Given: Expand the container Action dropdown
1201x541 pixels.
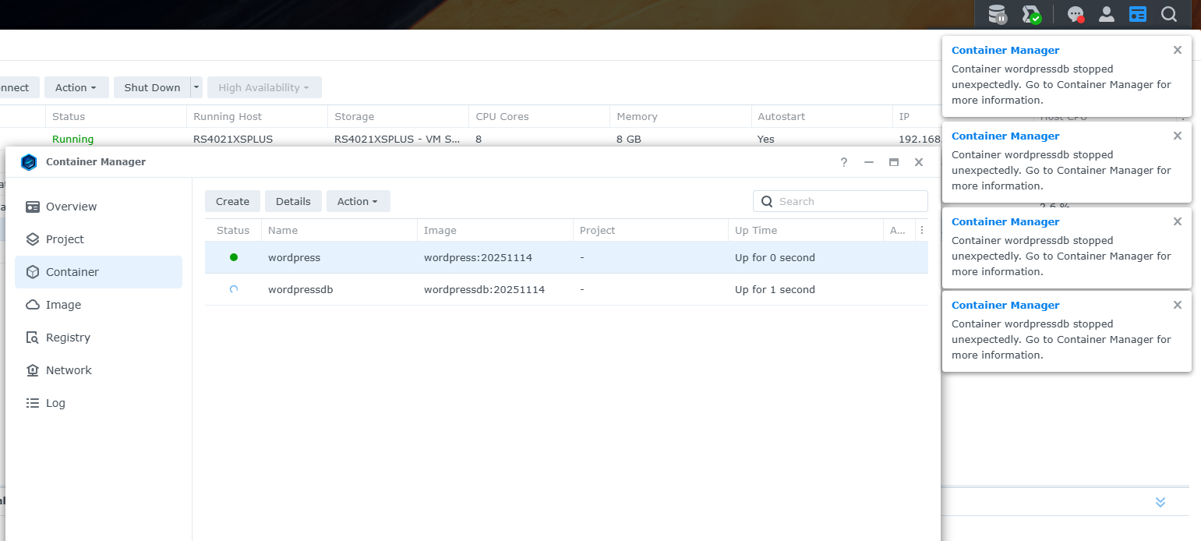Looking at the screenshot, I should (358, 201).
